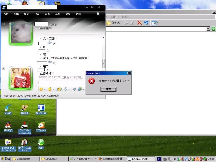Click the blue undo arrow in Explorer
The image size is (216, 162).
click(x=146, y=23)
